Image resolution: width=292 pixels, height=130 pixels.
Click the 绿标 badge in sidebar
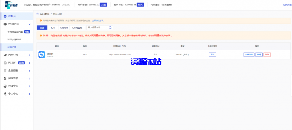point(27,32)
